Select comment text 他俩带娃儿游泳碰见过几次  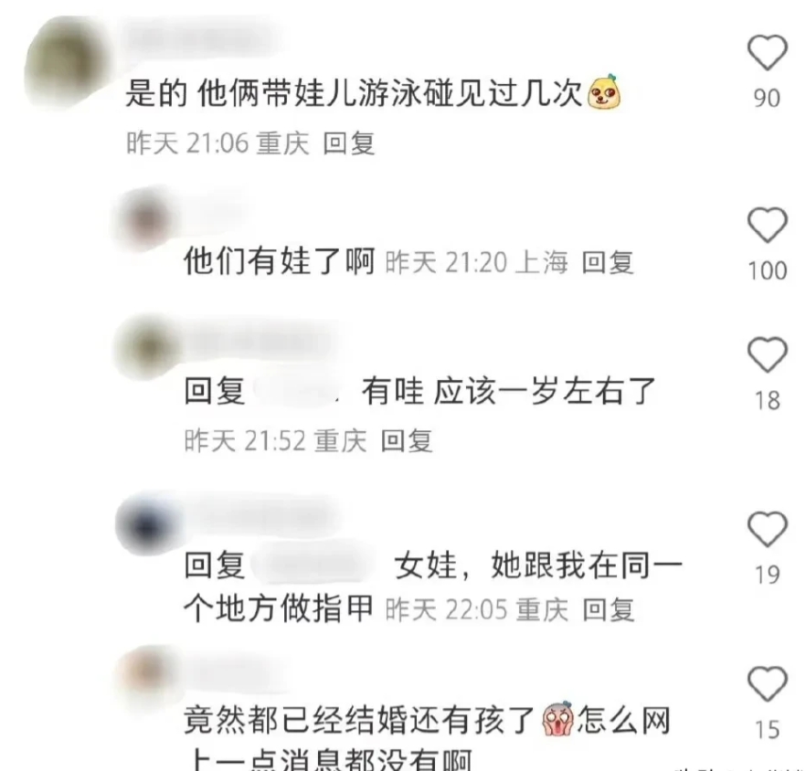390,93
